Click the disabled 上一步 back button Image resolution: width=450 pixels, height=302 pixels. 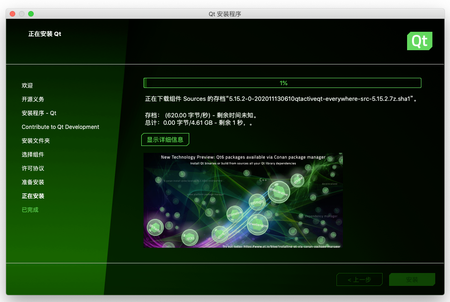(x=360, y=279)
